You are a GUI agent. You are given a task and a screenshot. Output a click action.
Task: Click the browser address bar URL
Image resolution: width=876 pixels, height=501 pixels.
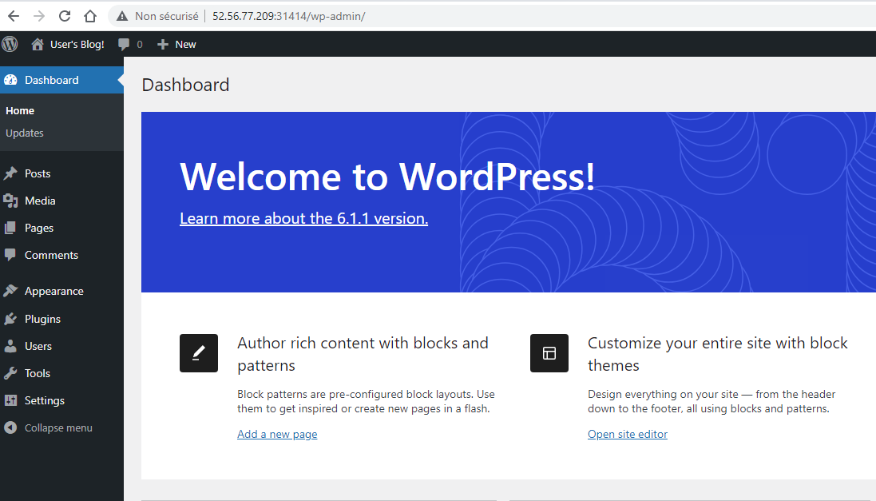click(x=288, y=16)
